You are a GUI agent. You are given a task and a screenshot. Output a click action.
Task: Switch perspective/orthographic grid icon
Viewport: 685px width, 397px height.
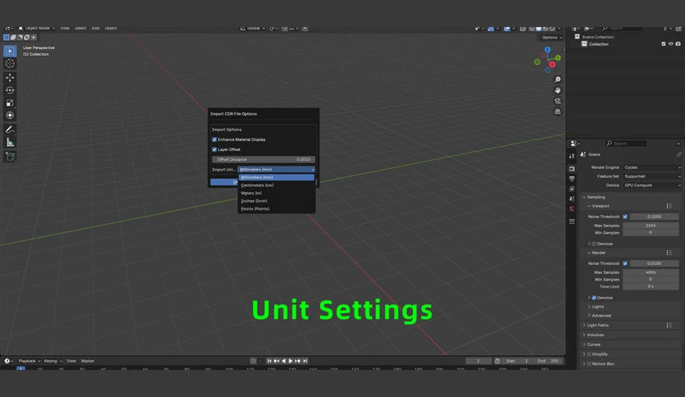pos(557,112)
